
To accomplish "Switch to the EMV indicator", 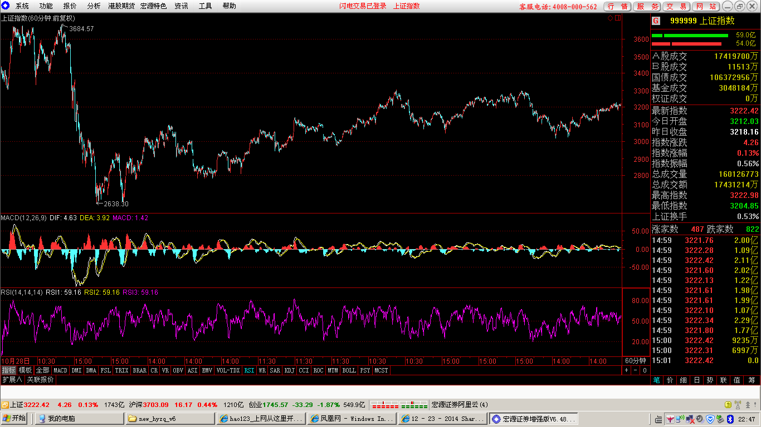I will point(207,370).
